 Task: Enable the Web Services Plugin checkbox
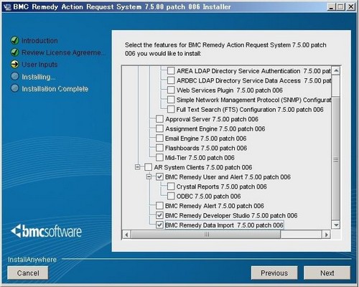pos(171,90)
